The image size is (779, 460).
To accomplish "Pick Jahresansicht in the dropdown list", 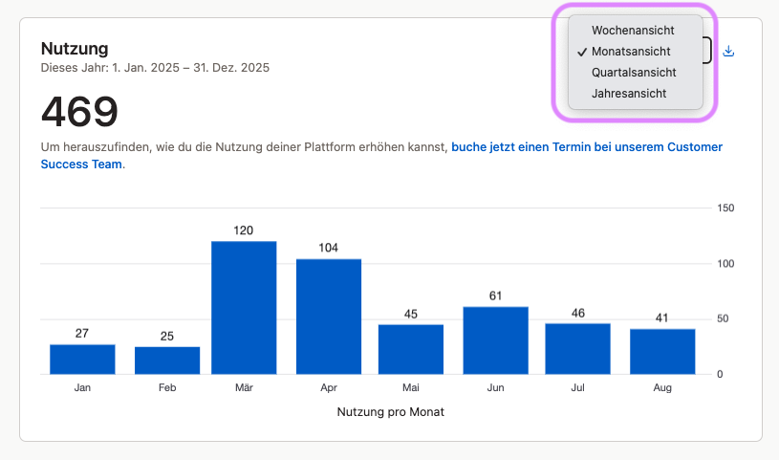I will tap(629, 94).
